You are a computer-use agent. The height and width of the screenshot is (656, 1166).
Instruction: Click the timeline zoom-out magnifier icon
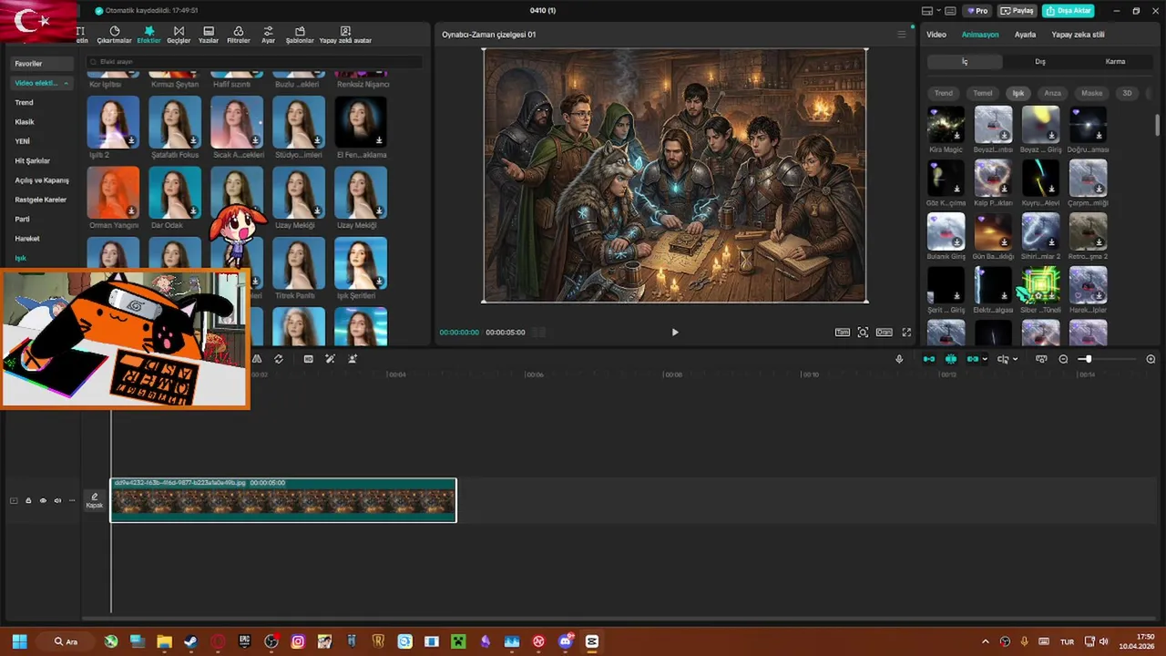[x=1063, y=359]
